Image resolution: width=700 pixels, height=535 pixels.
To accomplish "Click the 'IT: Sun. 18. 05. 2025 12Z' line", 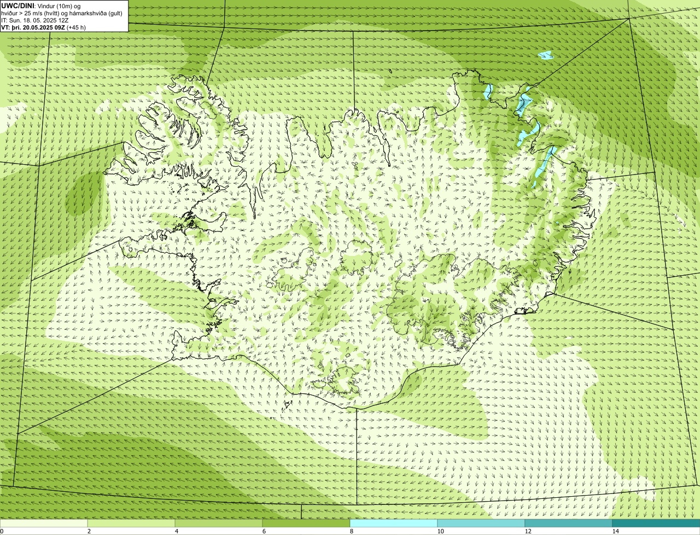I will click(34, 20).
